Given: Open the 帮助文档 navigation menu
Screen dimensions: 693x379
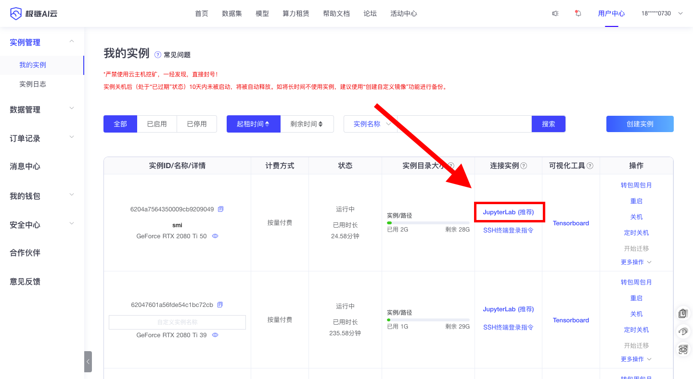Looking at the screenshot, I should 336,13.
